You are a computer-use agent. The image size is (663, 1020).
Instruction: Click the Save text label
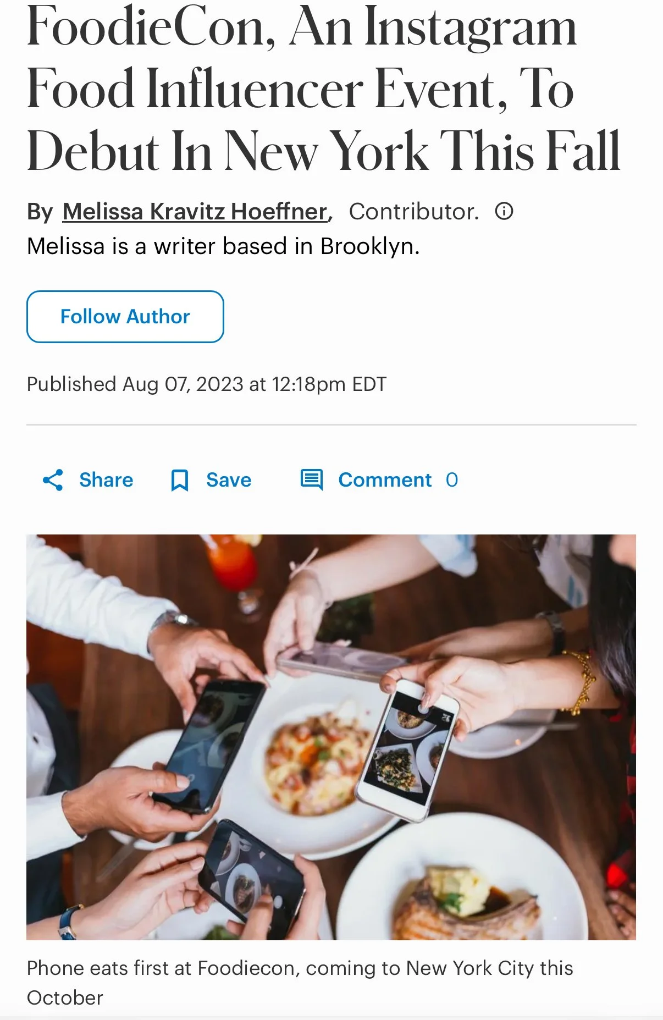229,480
